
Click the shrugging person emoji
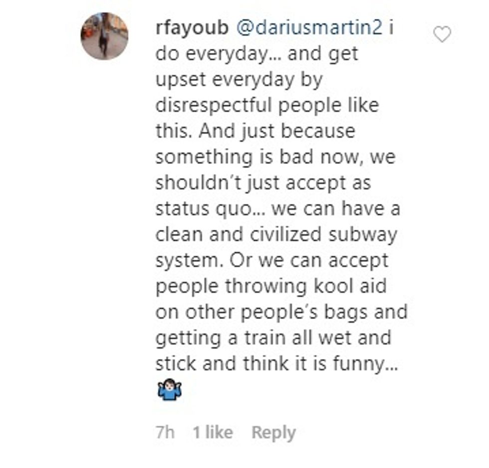(x=169, y=390)
